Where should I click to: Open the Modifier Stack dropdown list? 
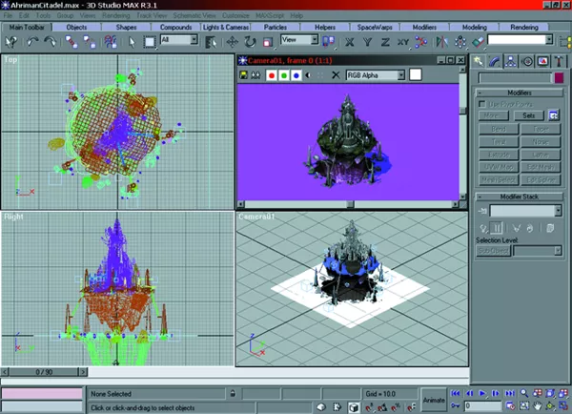[525, 211]
